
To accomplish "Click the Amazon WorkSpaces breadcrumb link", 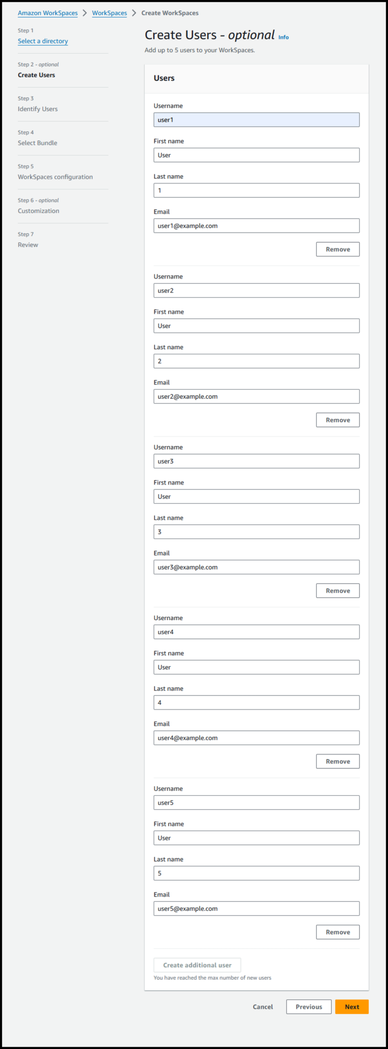I will tap(47, 13).
